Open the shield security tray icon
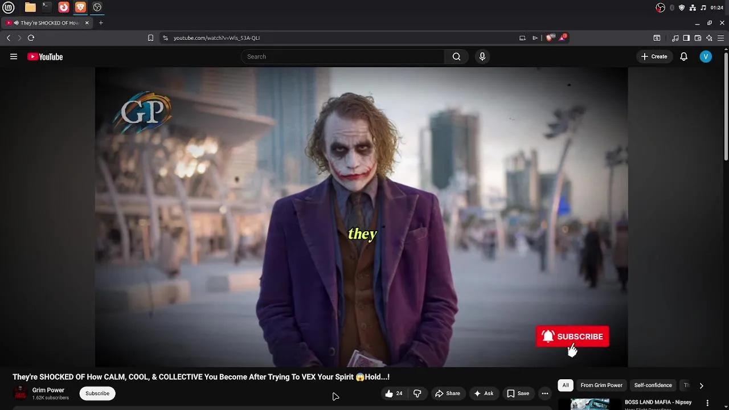Image resolution: width=729 pixels, height=410 pixels. pyautogui.click(x=682, y=7)
